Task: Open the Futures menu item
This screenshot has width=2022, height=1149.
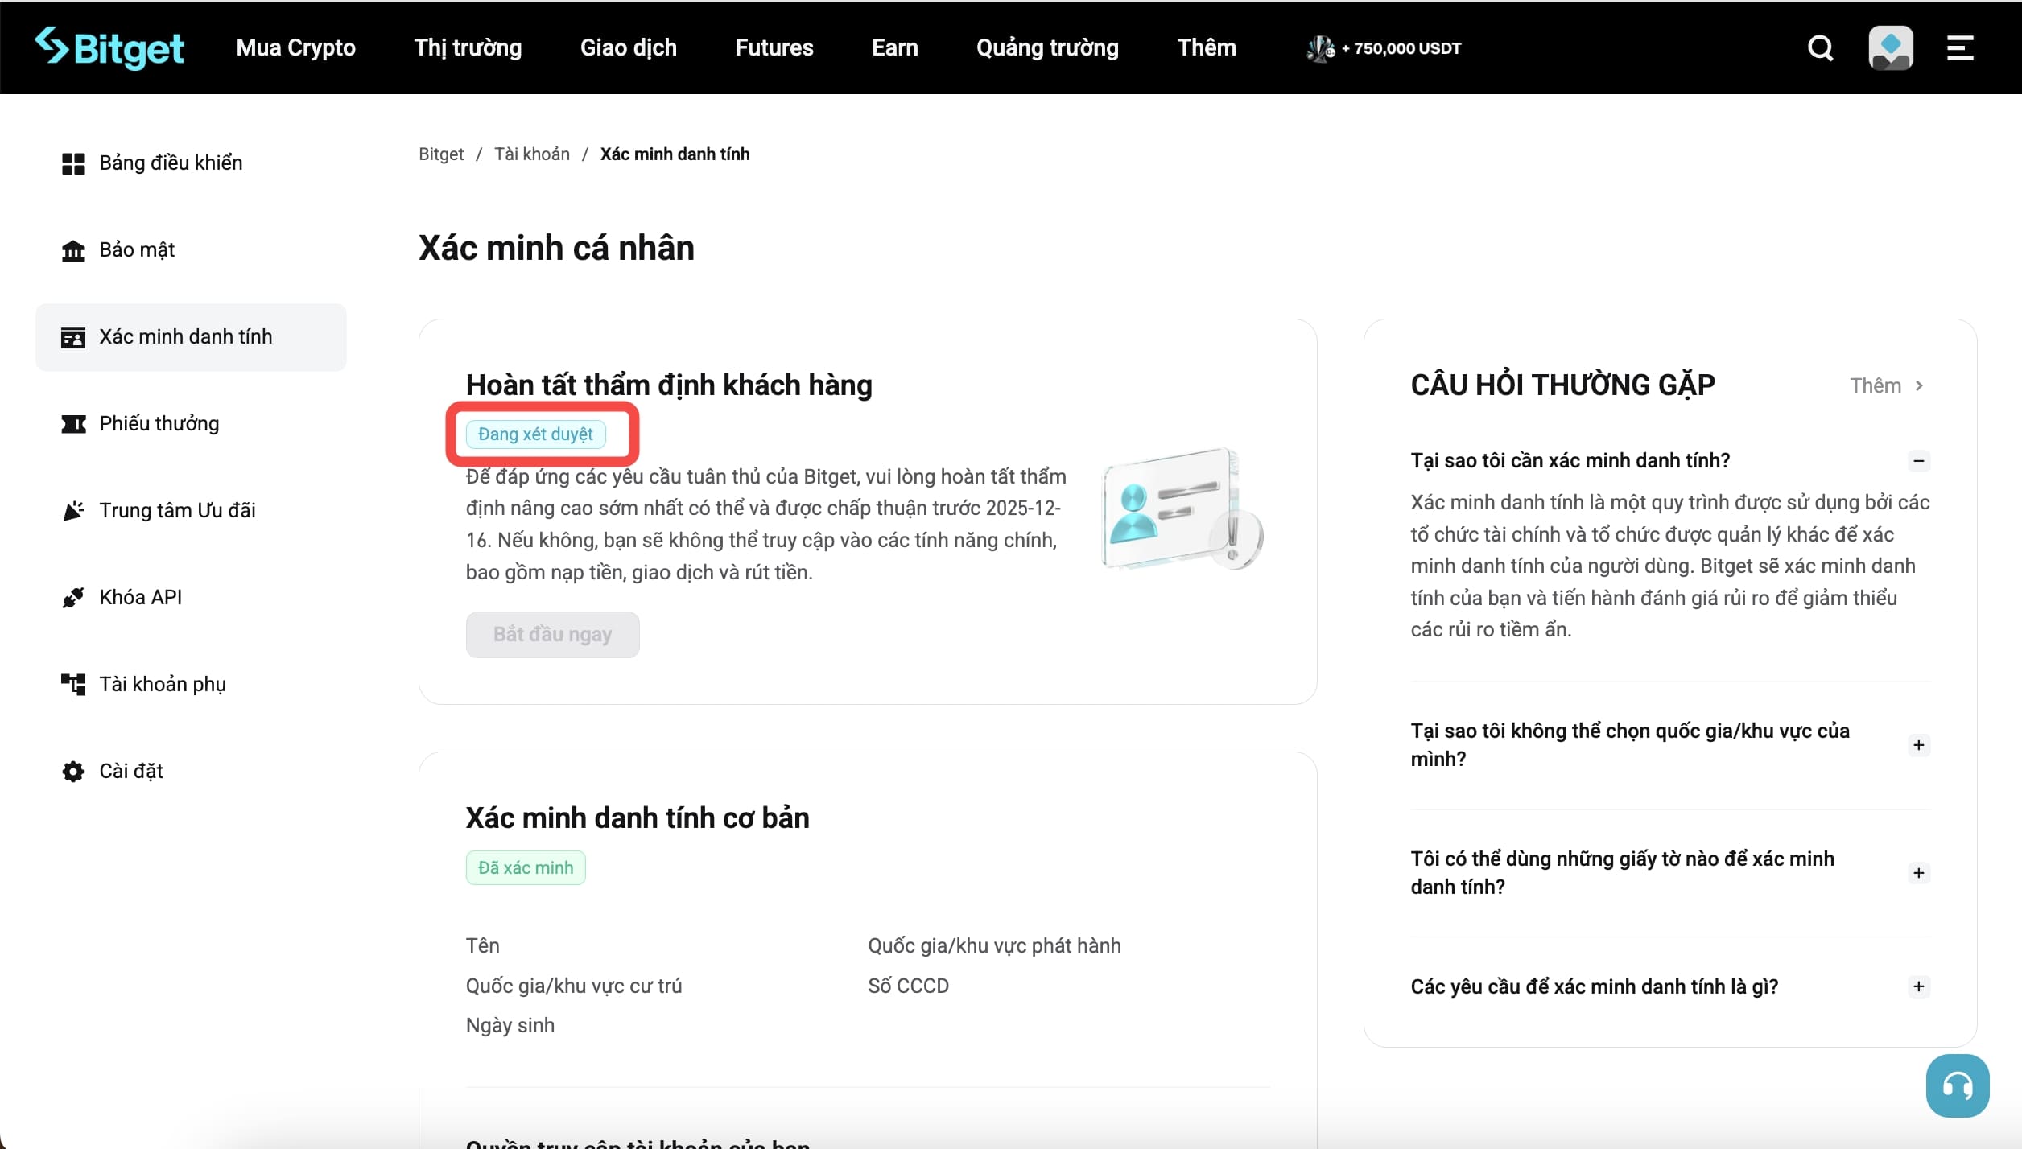Action: coord(774,47)
